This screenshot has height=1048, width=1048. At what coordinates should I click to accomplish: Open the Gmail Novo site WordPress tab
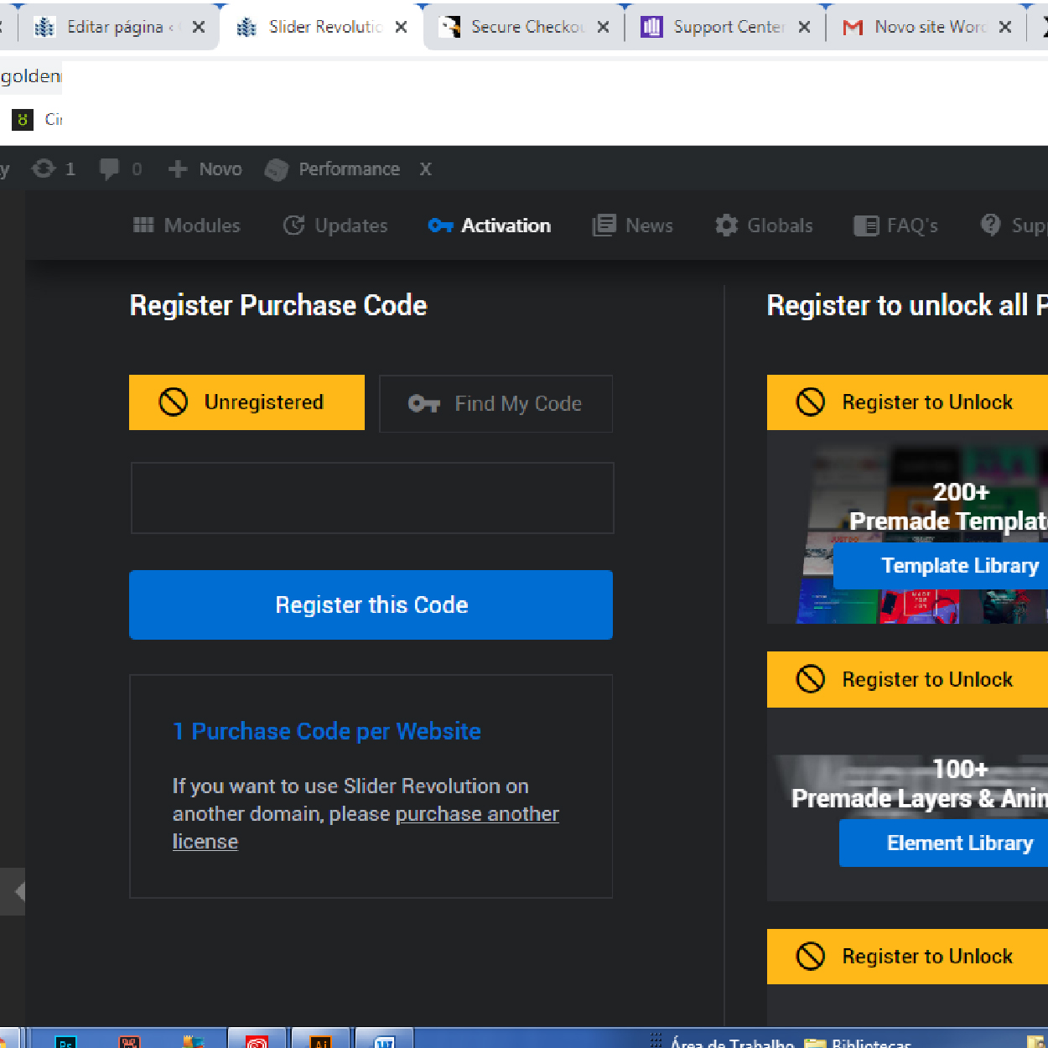pyautogui.click(x=927, y=27)
